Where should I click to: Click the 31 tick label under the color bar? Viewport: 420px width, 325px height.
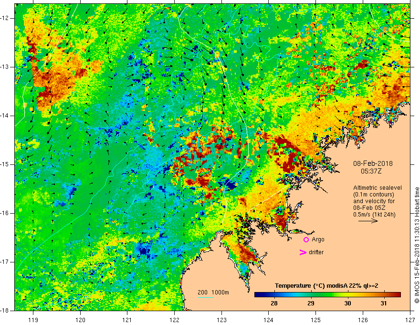click(x=384, y=303)
